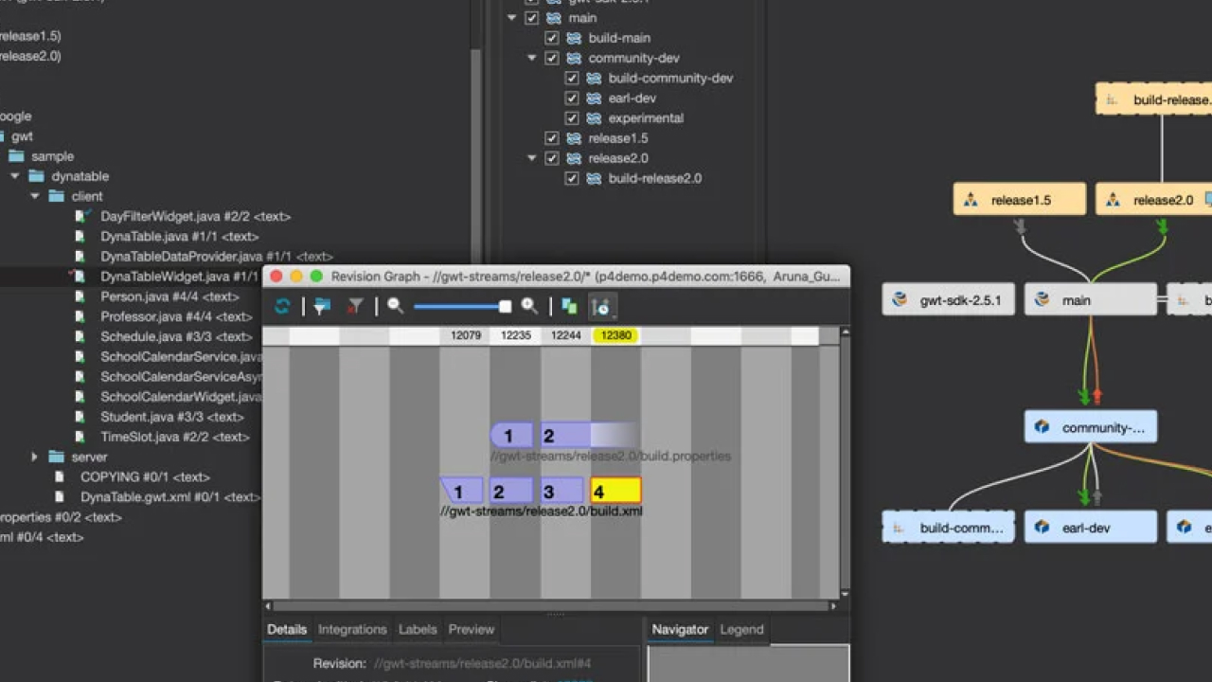The image size is (1212, 682).
Task: Uncheck the release1.5 stream checkbox
Action: (552, 138)
